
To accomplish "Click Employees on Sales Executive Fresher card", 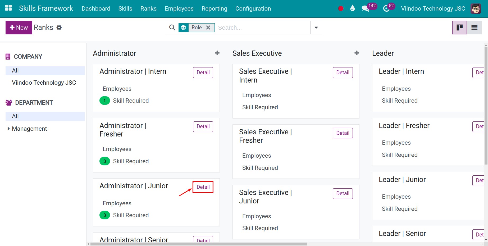I will coord(257,156).
